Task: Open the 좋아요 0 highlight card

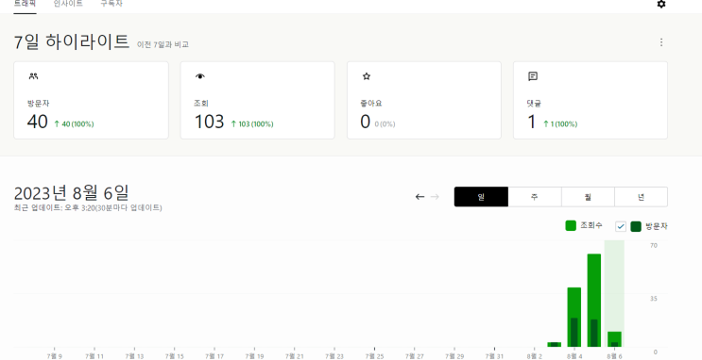Action: tap(424, 101)
